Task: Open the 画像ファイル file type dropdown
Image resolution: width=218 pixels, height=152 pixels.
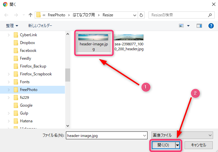Action: (182, 135)
